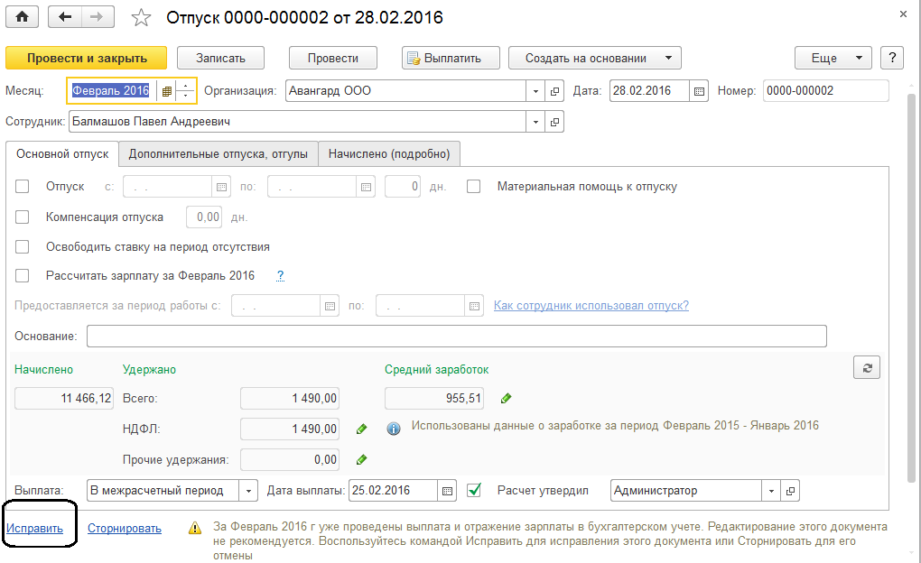
Task: Enable the Отпуск checkbox
Action: [23, 187]
